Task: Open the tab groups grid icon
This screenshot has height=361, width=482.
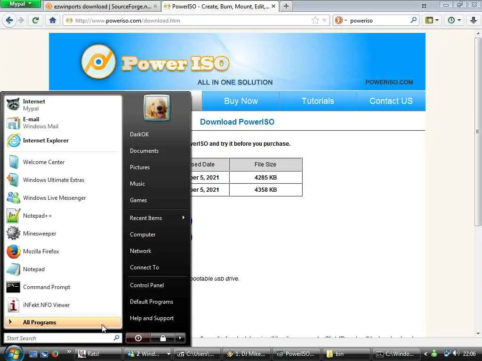Action: (x=424, y=6)
